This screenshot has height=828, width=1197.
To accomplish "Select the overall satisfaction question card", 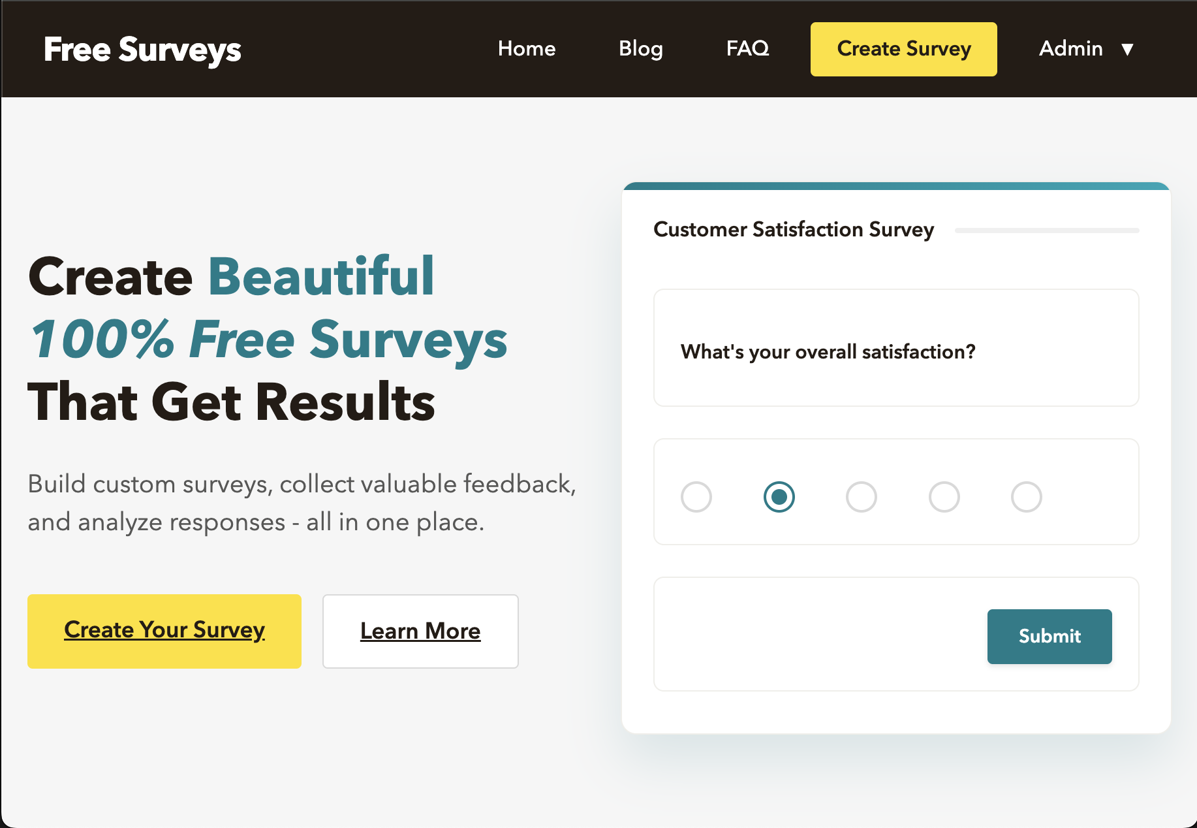I will (x=895, y=348).
